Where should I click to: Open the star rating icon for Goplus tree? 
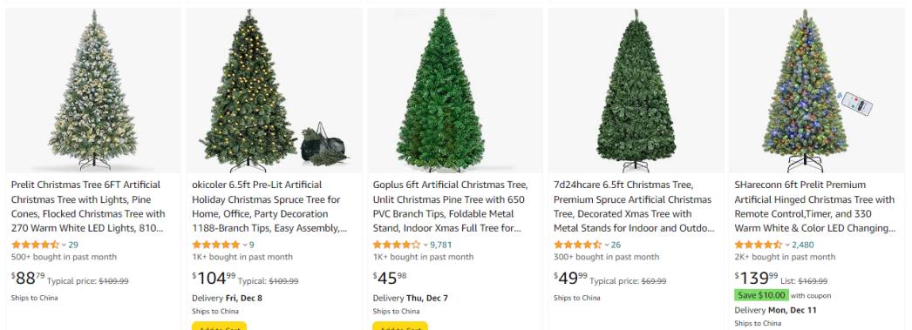(396, 245)
